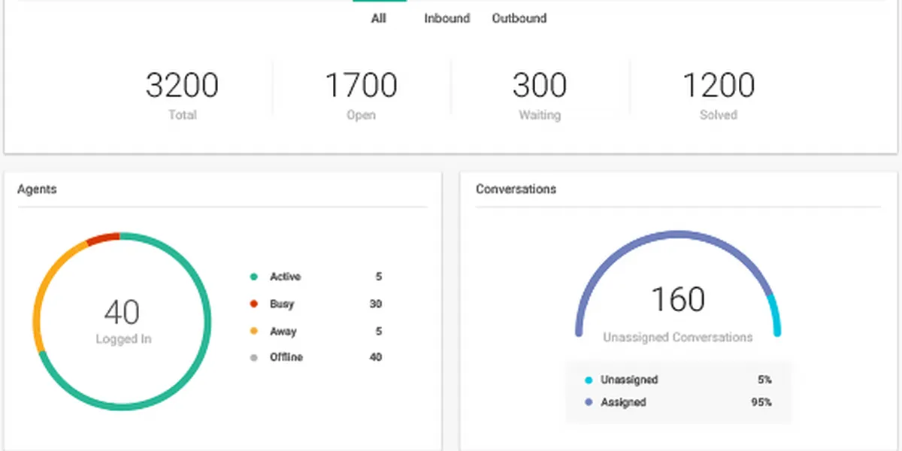Click the Busy legend label
This screenshot has width=902, height=451.
282,304
